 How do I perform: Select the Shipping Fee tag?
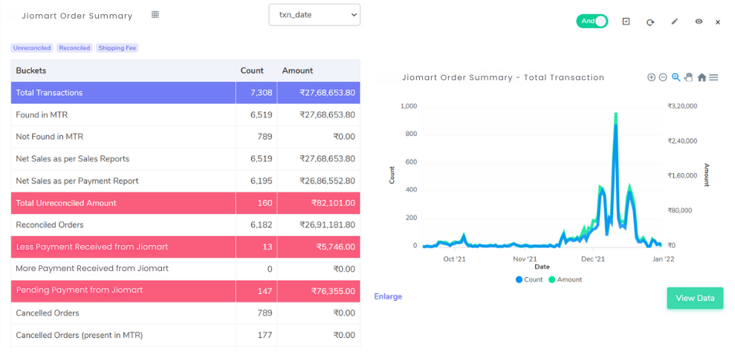[117, 48]
